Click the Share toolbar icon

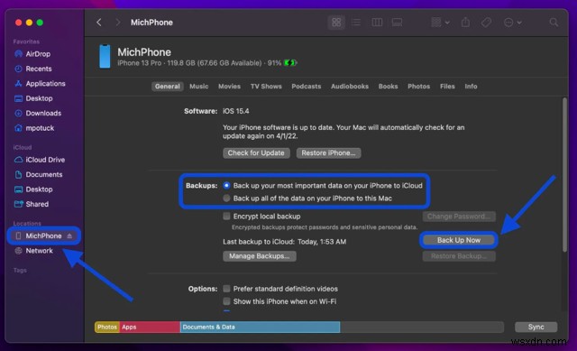pyautogui.click(x=465, y=23)
